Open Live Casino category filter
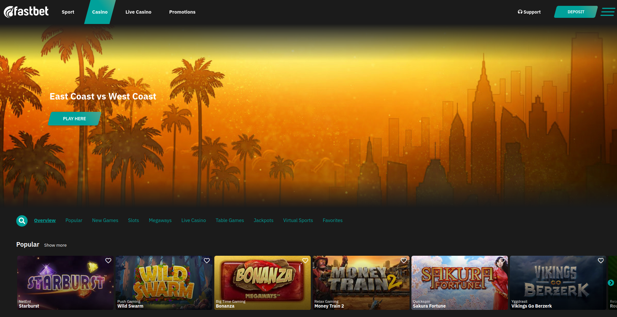 coord(194,220)
